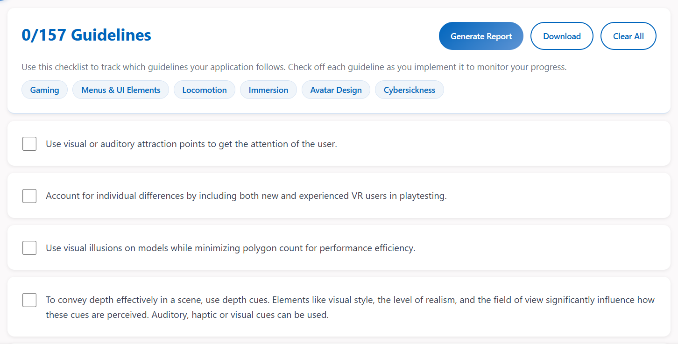Click the 'Use this checklist' instruction text
Viewport: 678px width, 344px height.
[x=294, y=67]
